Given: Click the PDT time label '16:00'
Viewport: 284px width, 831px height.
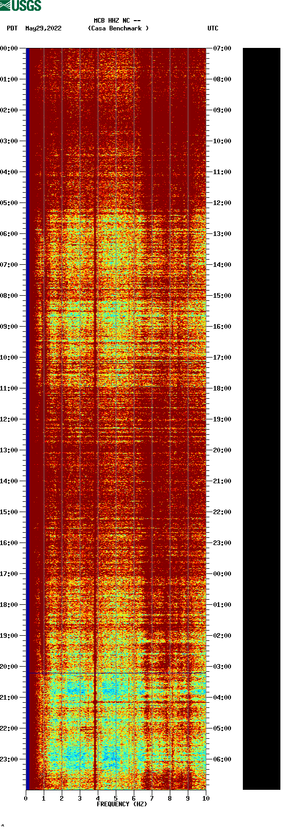Looking at the screenshot, I should (9, 543).
